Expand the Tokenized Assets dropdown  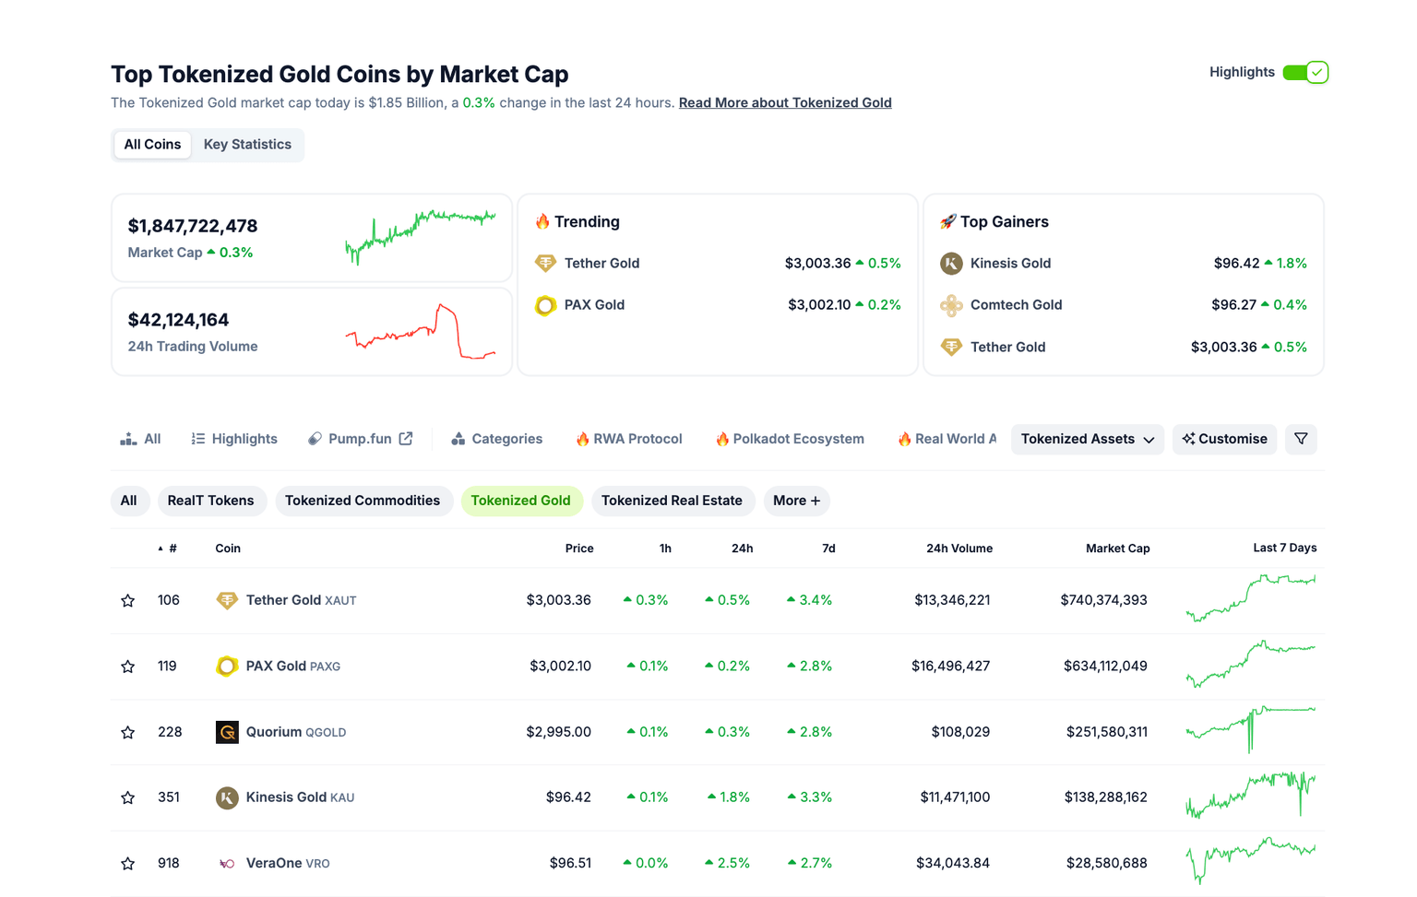click(1087, 439)
